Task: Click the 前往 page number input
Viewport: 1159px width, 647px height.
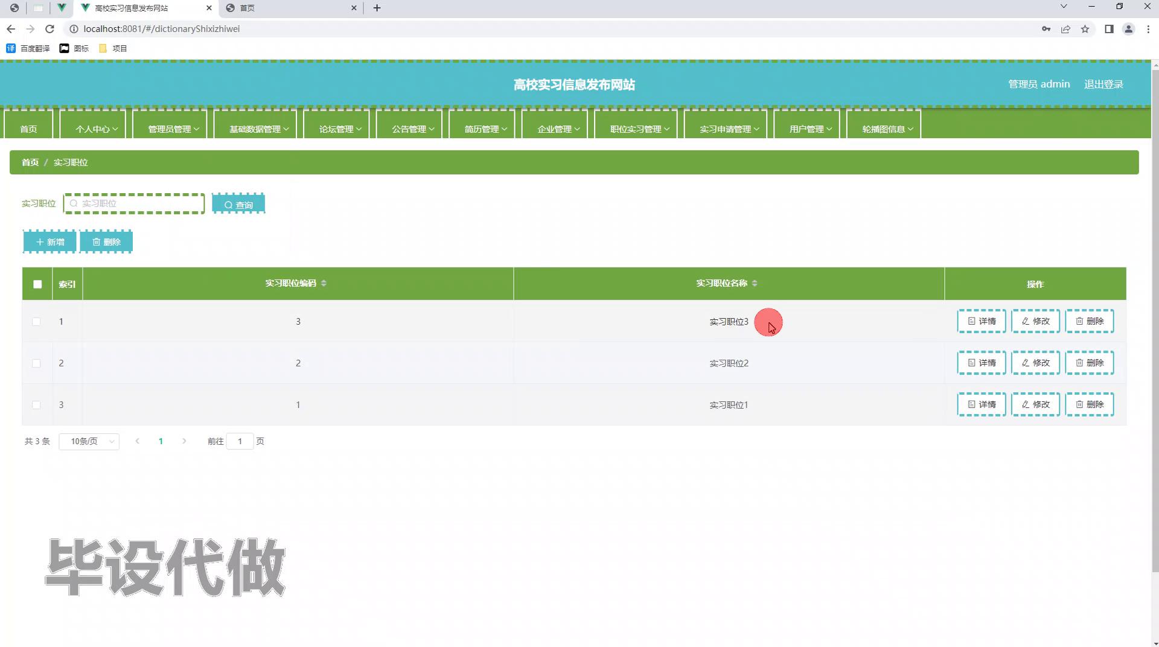Action: 240,441
